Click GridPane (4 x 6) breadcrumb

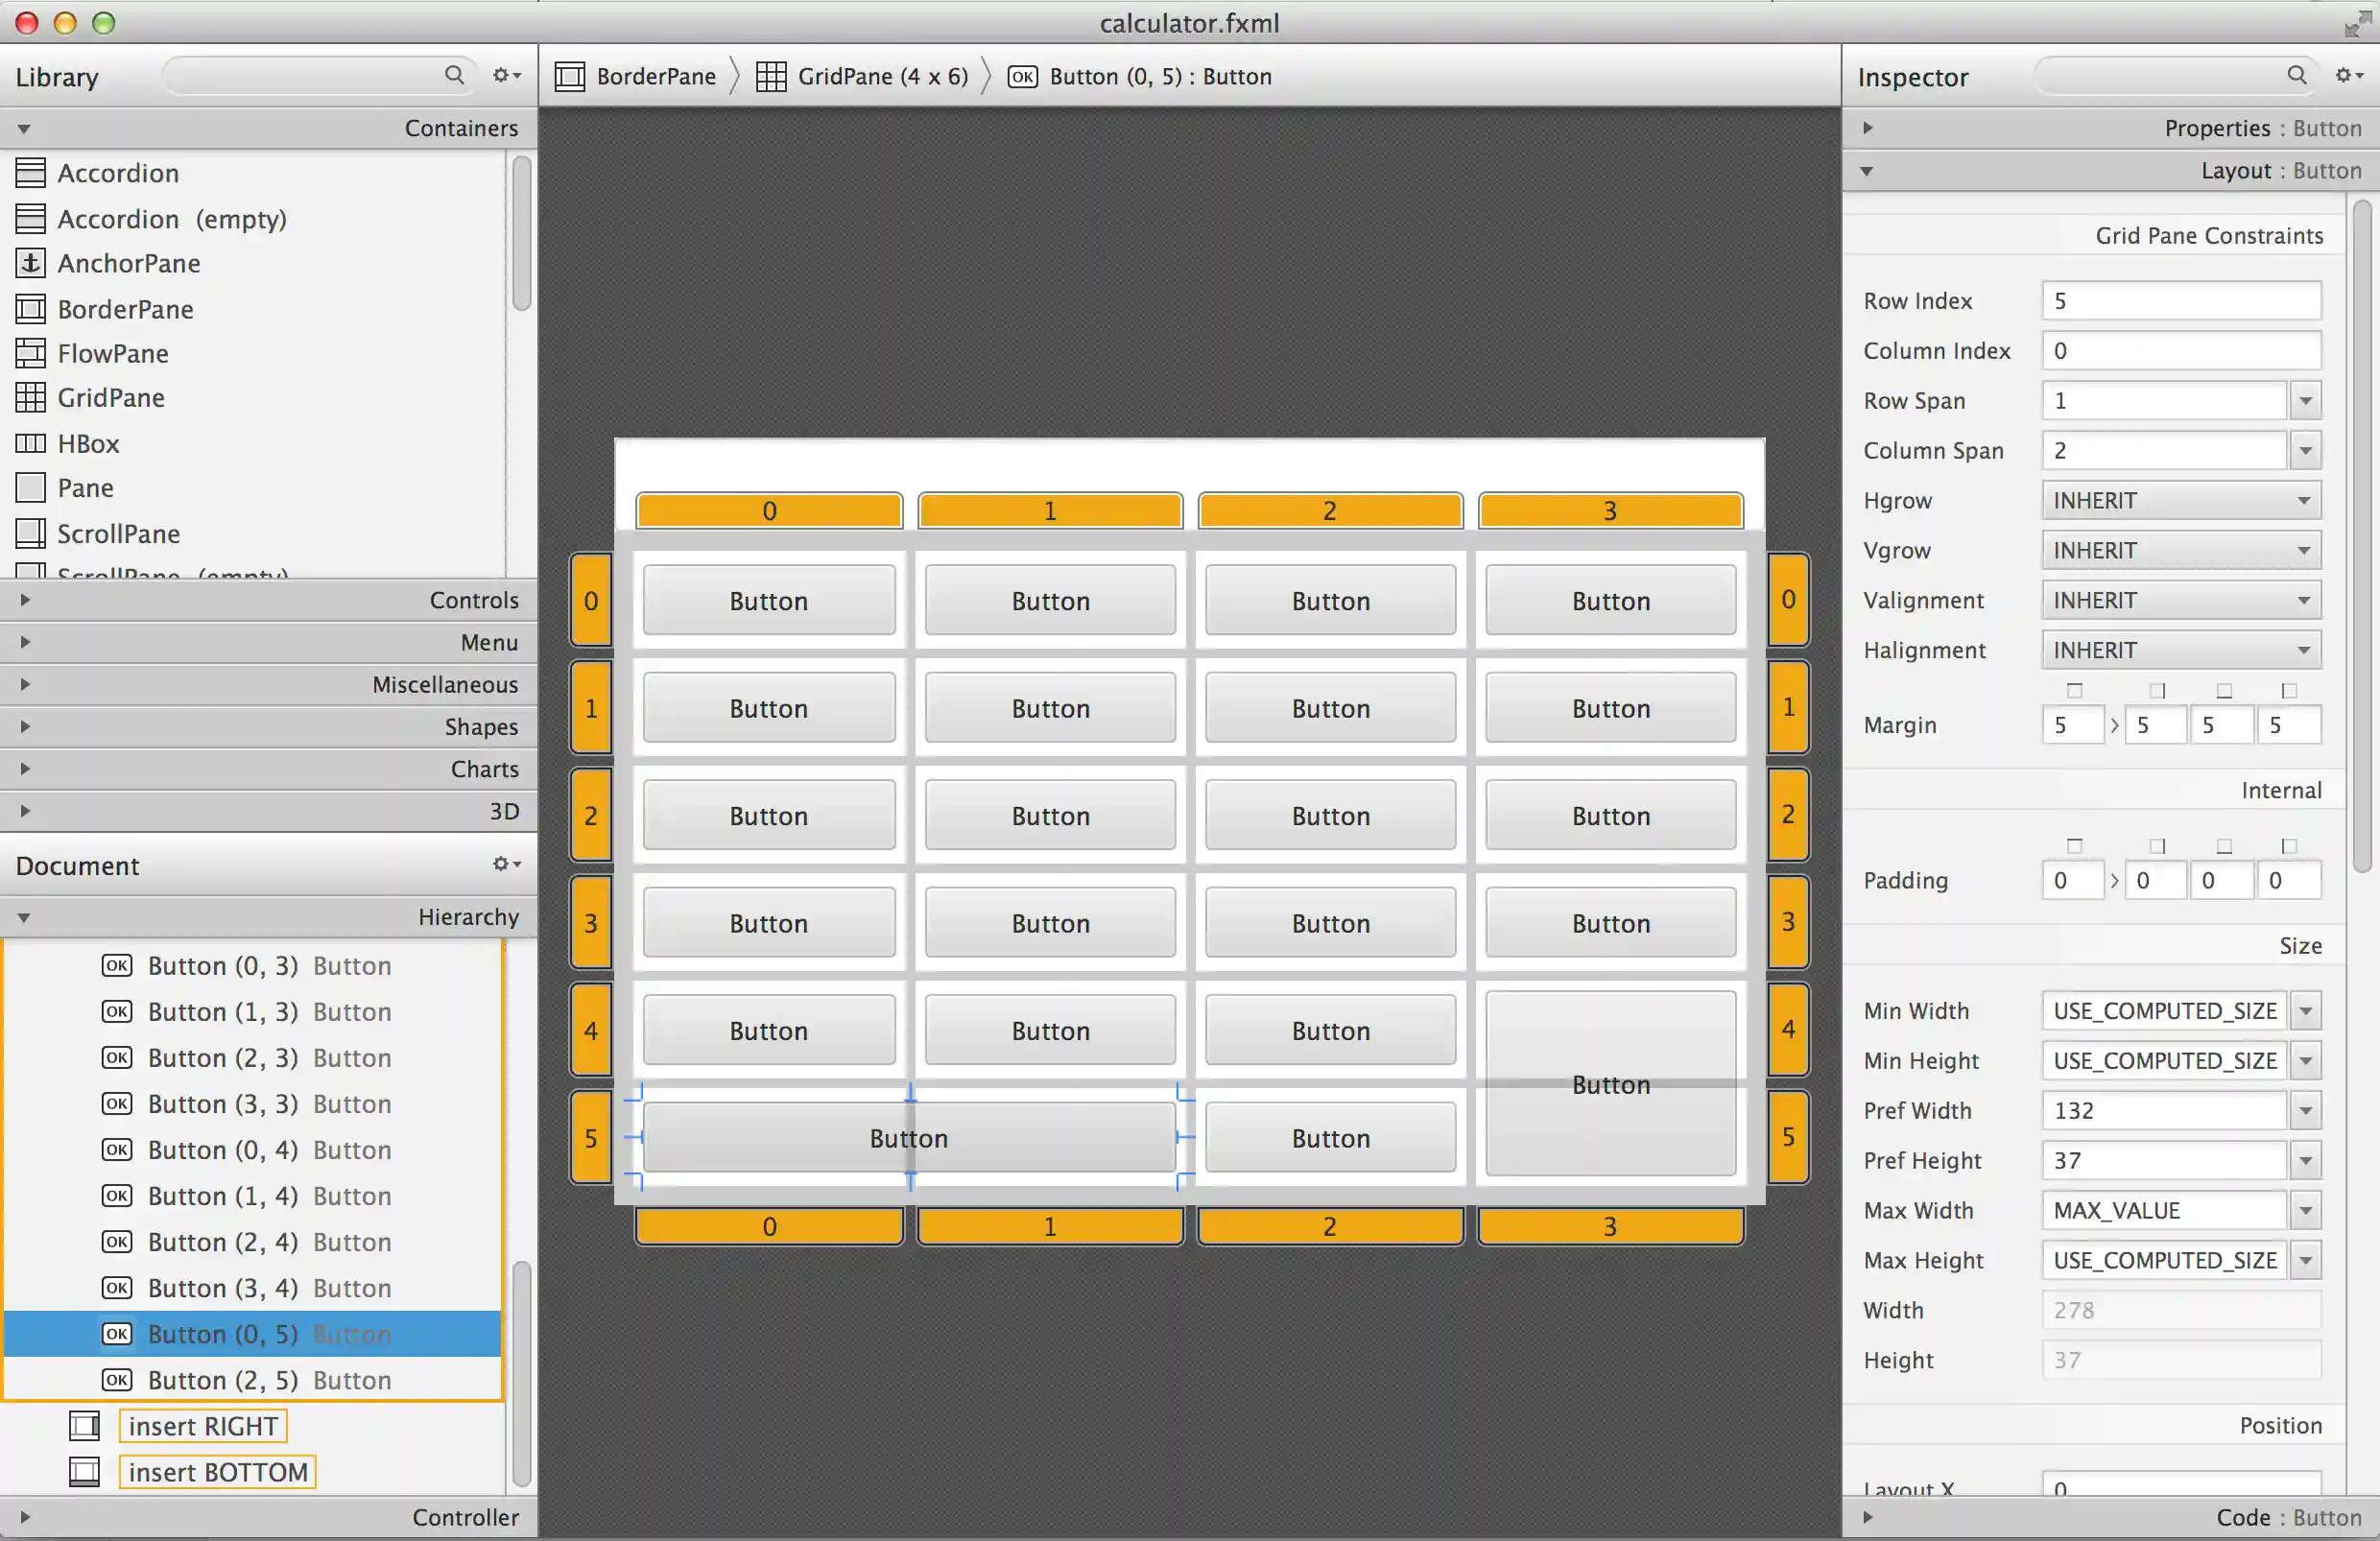pyautogui.click(x=882, y=77)
